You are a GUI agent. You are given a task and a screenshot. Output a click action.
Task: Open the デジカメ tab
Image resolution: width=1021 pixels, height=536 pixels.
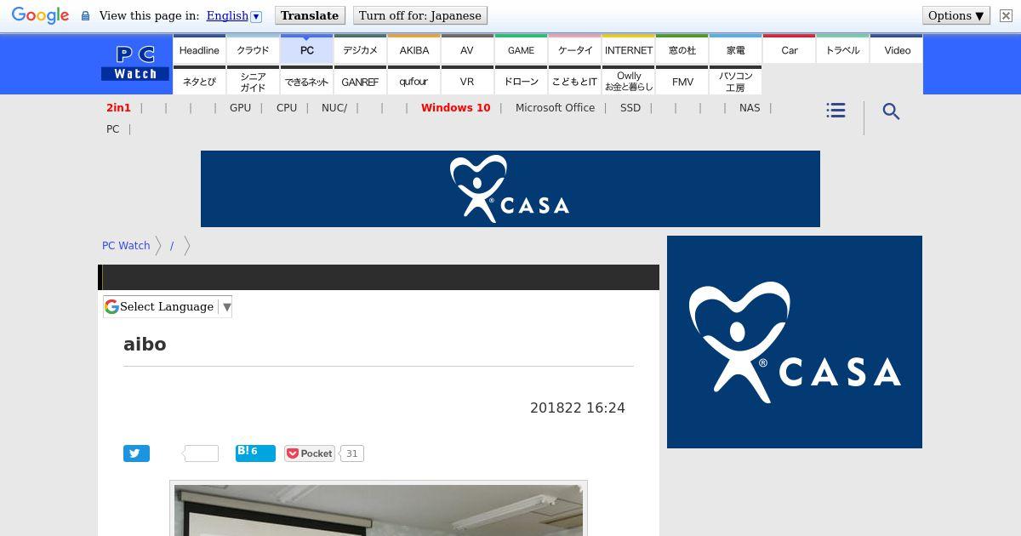point(360,49)
